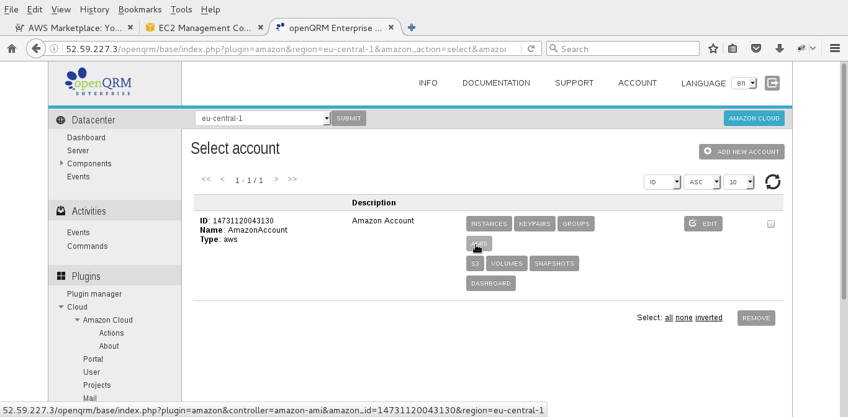Click the Amazon Cloud button

click(x=754, y=118)
